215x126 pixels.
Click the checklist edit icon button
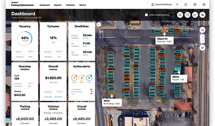(187, 15)
